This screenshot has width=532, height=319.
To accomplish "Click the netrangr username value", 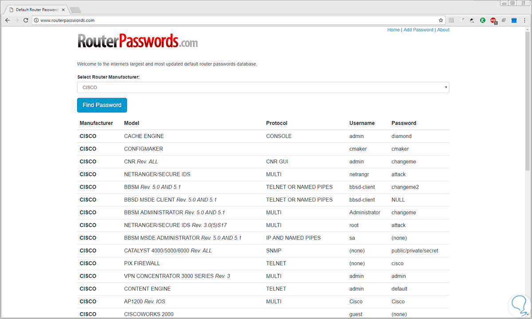I will pos(359,175).
